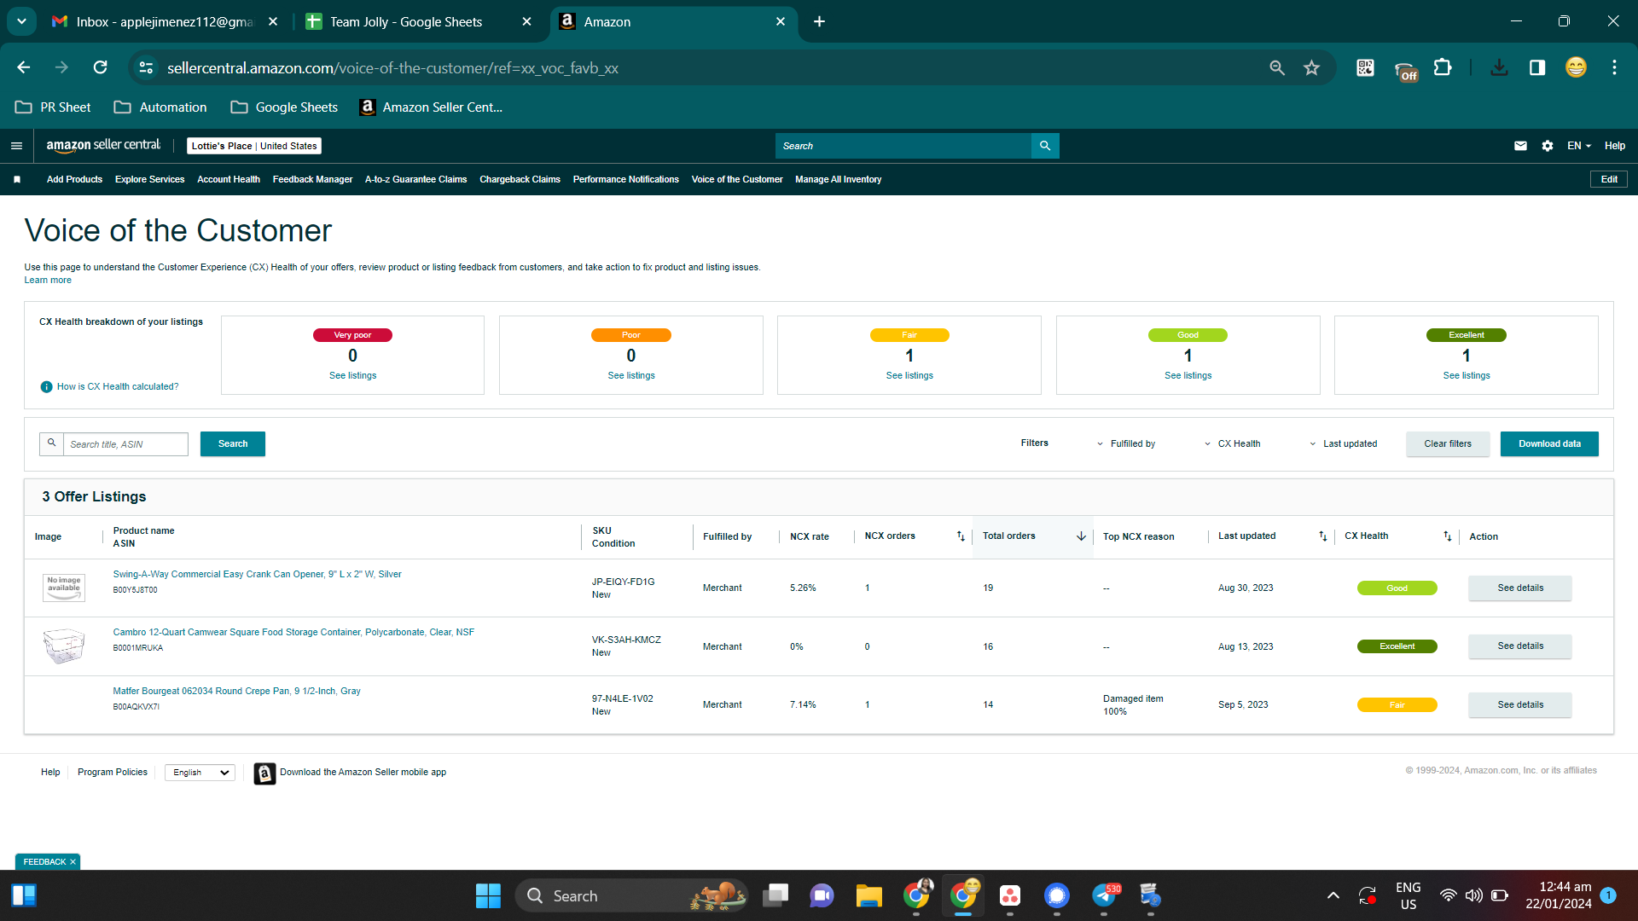Expand the CX Health filter
1638x921 pixels.
coord(1232,444)
